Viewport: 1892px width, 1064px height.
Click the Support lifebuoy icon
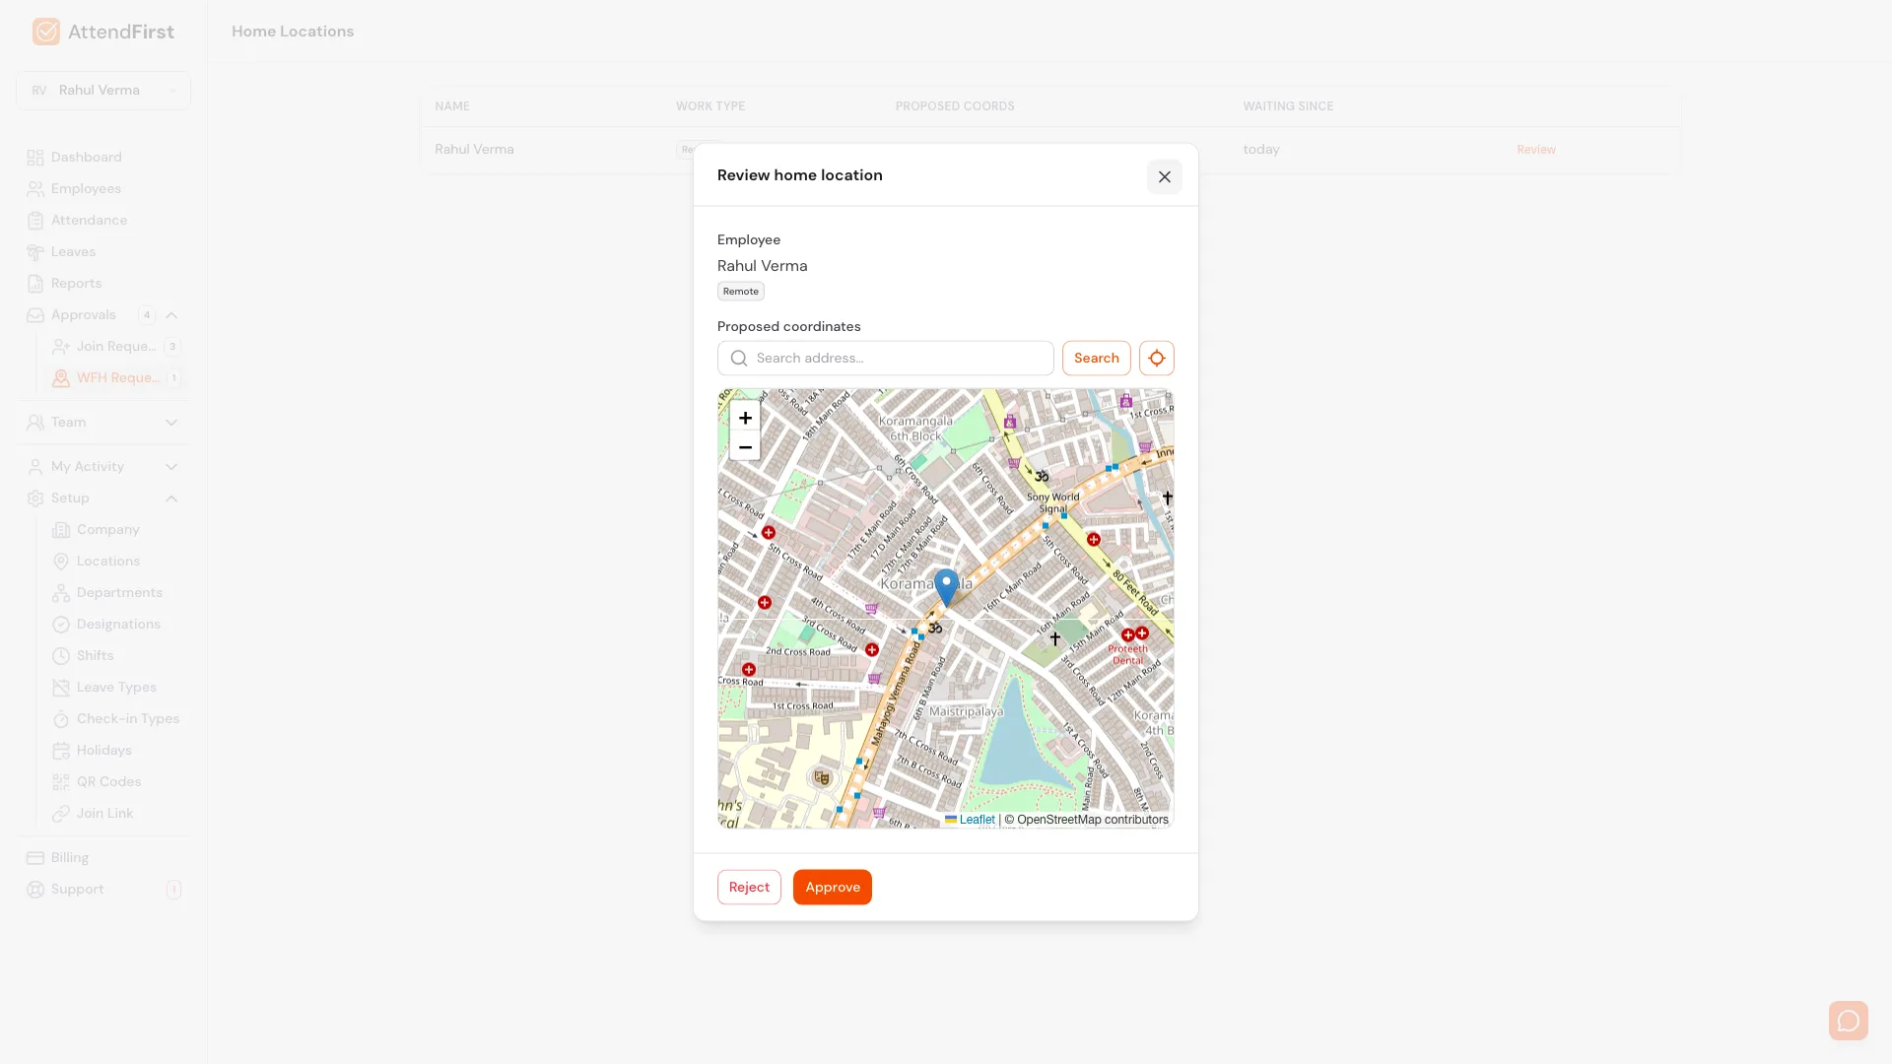pyautogui.click(x=35, y=890)
